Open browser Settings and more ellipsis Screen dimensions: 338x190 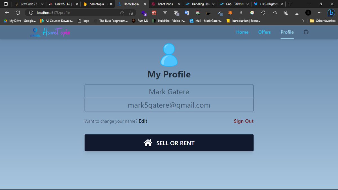[320, 13]
